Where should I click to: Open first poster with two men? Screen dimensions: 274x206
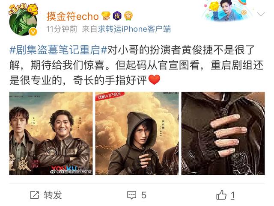(51, 133)
